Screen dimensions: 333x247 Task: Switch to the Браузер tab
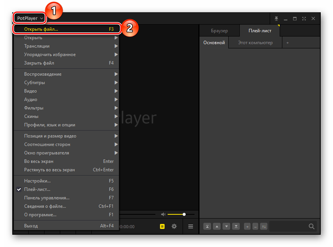tap(219, 31)
